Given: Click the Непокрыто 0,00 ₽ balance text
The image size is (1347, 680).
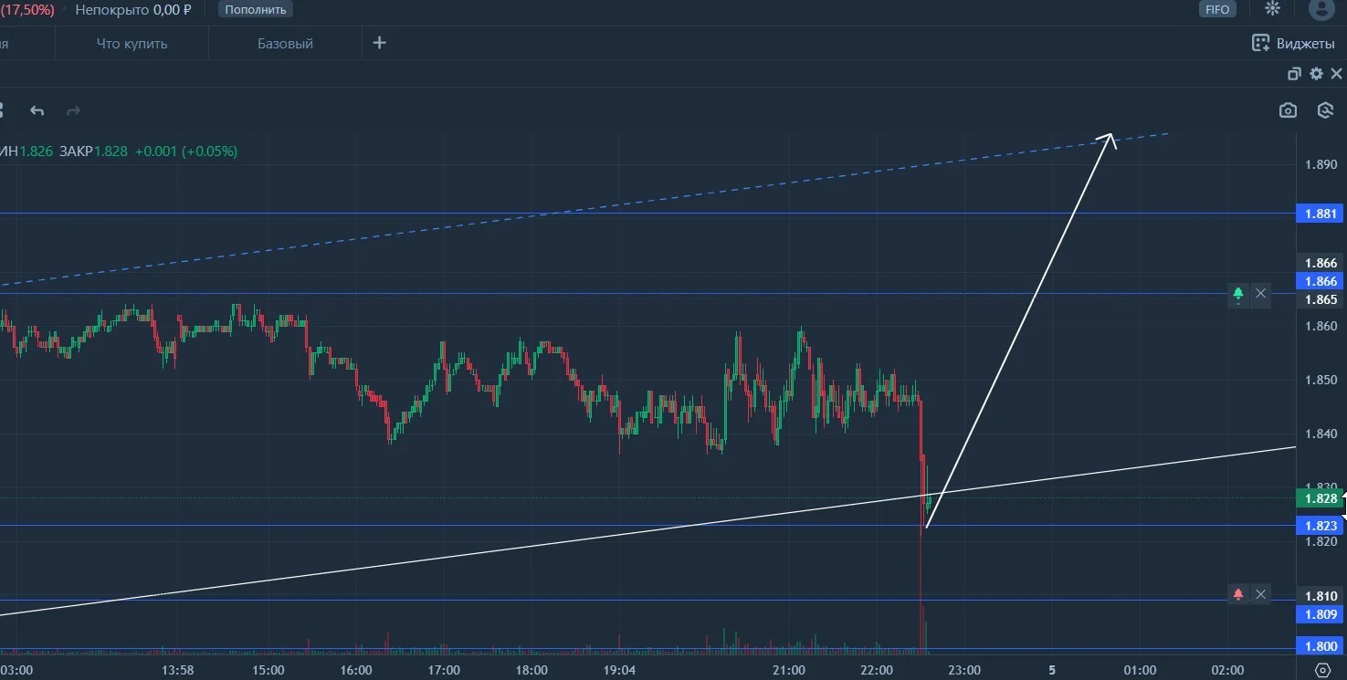Looking at the screenshot, I should (x=133, y=9).
